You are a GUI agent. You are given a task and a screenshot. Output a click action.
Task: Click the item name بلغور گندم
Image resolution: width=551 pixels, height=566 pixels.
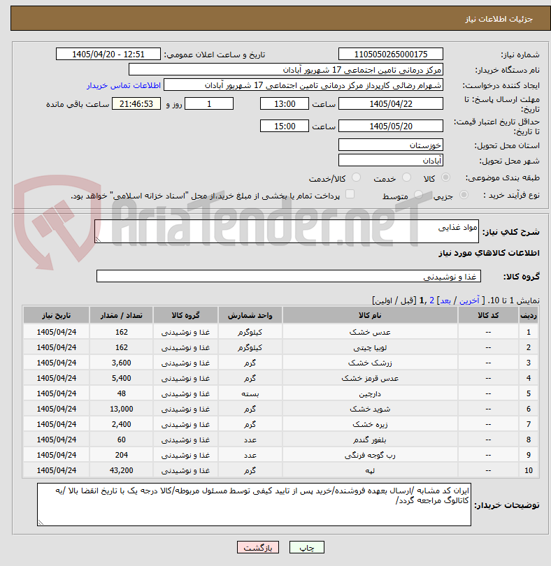click(370, 440)
